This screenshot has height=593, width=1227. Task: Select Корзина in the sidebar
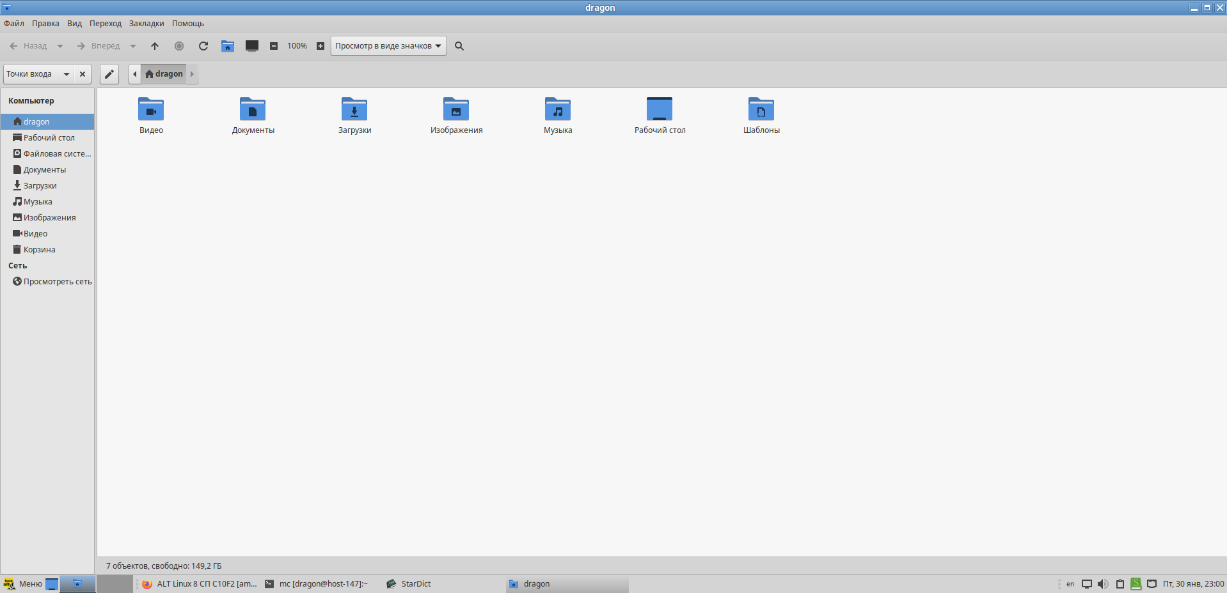(x=39, y=250)
